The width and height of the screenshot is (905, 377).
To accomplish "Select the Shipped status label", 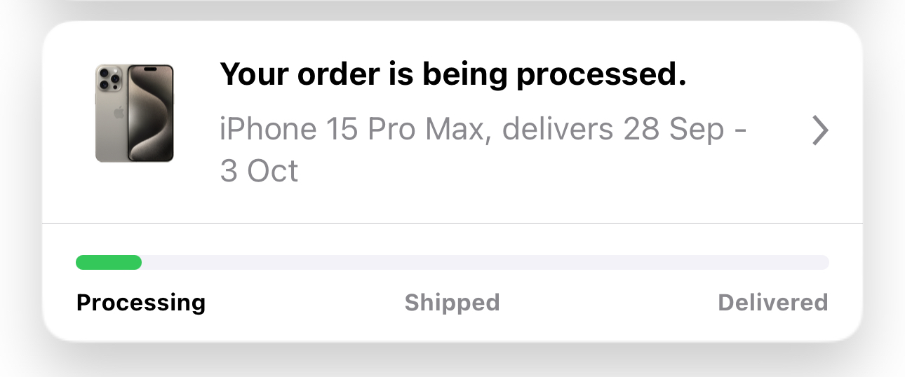I will [452, 303].
